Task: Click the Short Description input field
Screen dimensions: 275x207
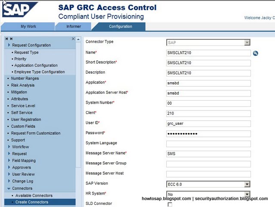Action: [208, 63]
